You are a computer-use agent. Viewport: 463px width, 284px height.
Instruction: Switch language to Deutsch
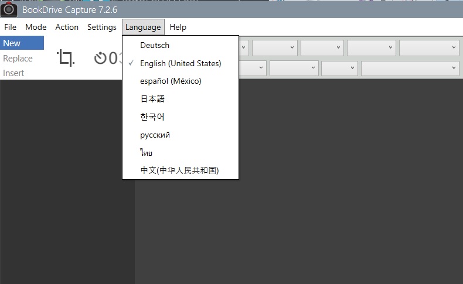tap(181, 46)
